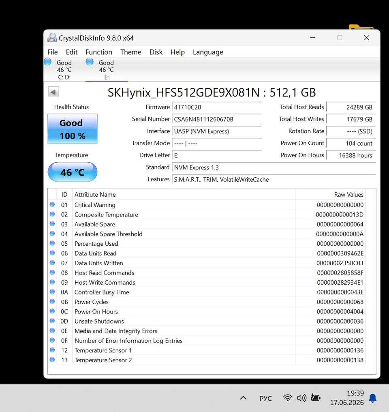Click raw value 0000000309462E
The height and width of the screenshot is (412, 389).
click(340, 253)
